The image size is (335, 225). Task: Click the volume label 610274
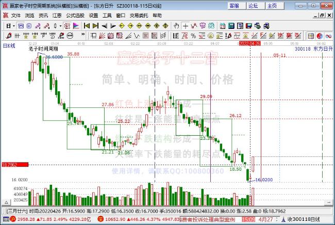pos(21,189)
